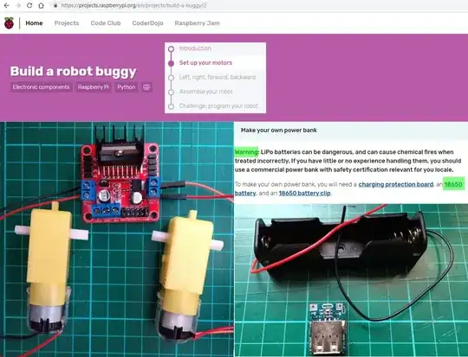
Task: Click the Set up your motors filled marker
Action: pyautogui.click(x=171, y=63)
